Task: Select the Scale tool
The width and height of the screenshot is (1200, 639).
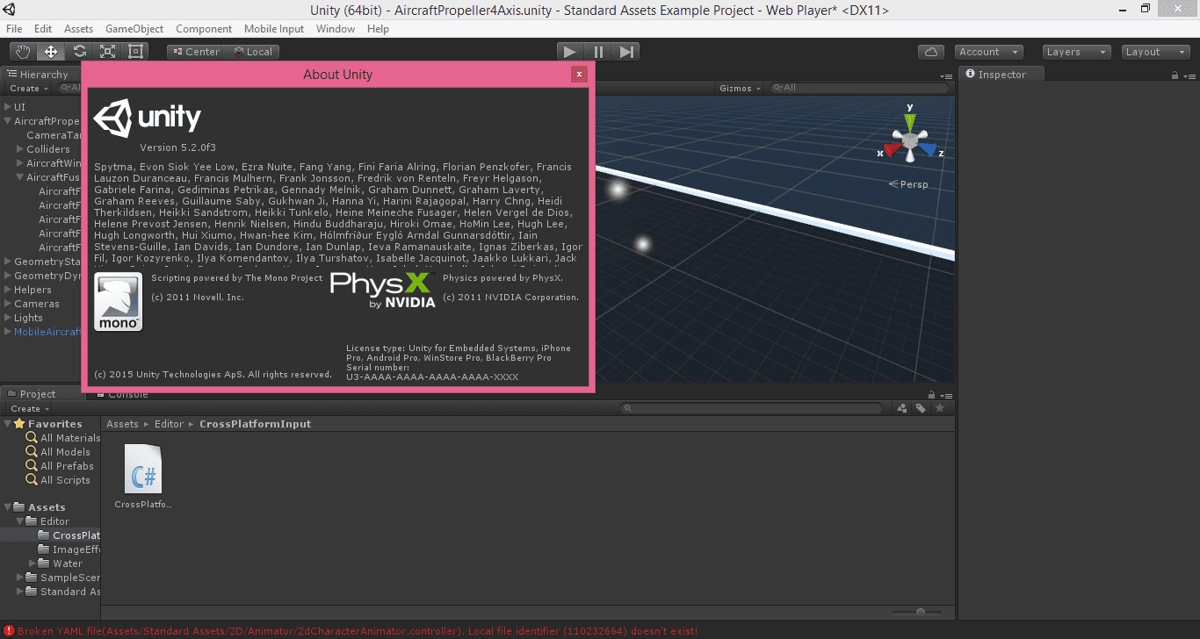Action: 107,52
